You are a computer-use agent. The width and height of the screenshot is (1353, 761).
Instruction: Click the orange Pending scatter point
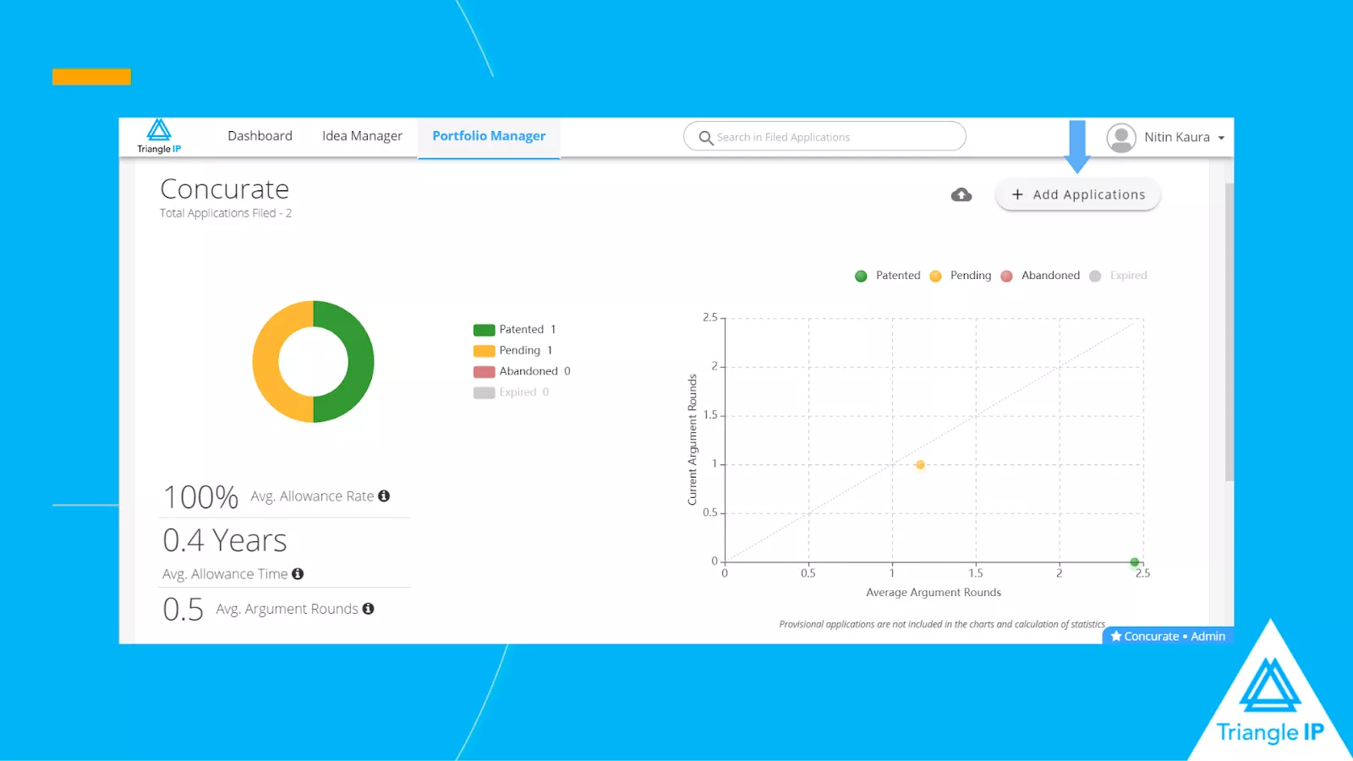point(920,464)
